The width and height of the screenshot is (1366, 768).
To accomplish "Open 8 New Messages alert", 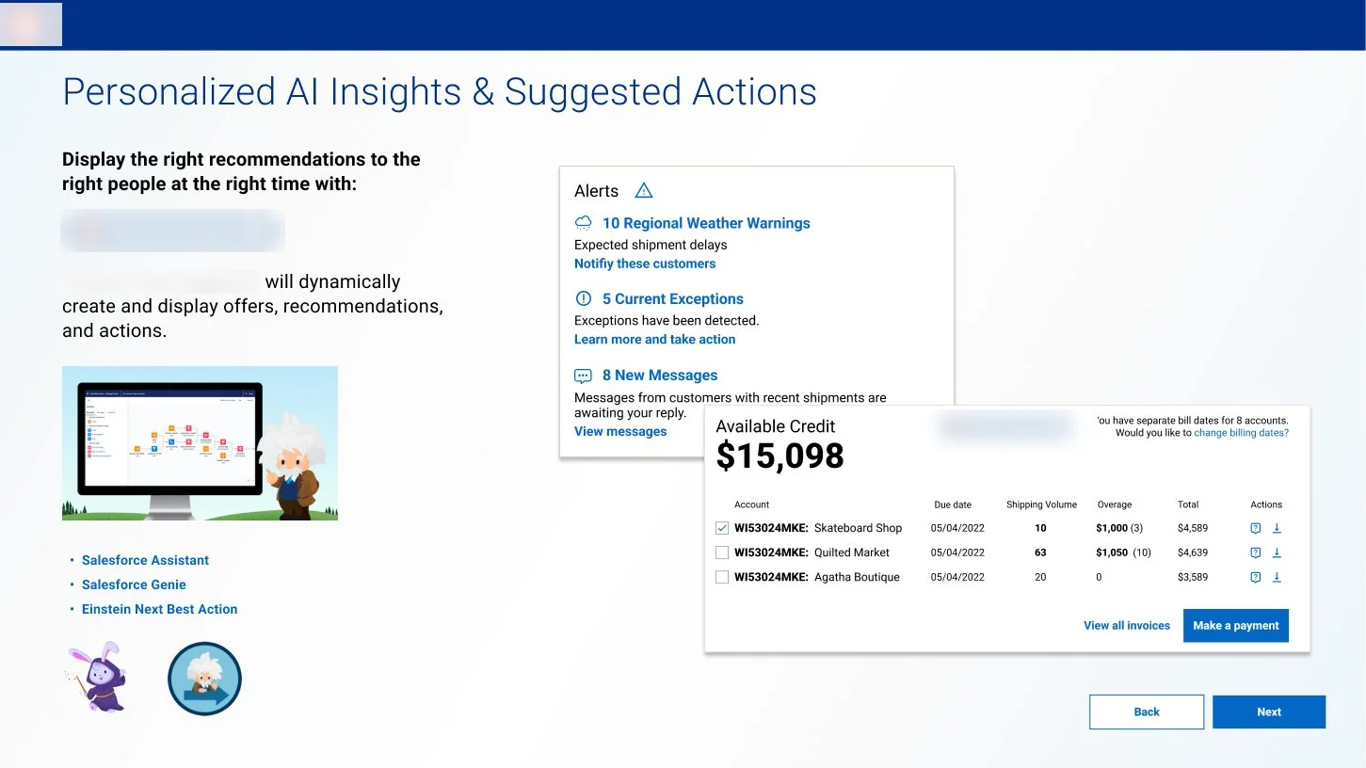I will point(660,375).
